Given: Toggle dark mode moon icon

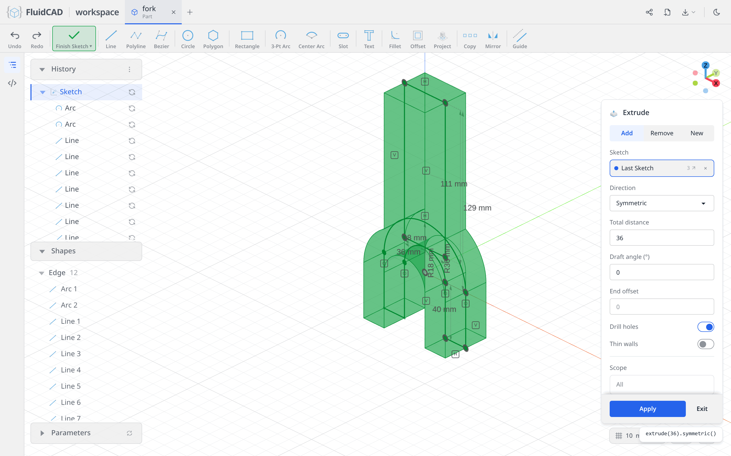Looking at the screenshot, I should (717, 12).
